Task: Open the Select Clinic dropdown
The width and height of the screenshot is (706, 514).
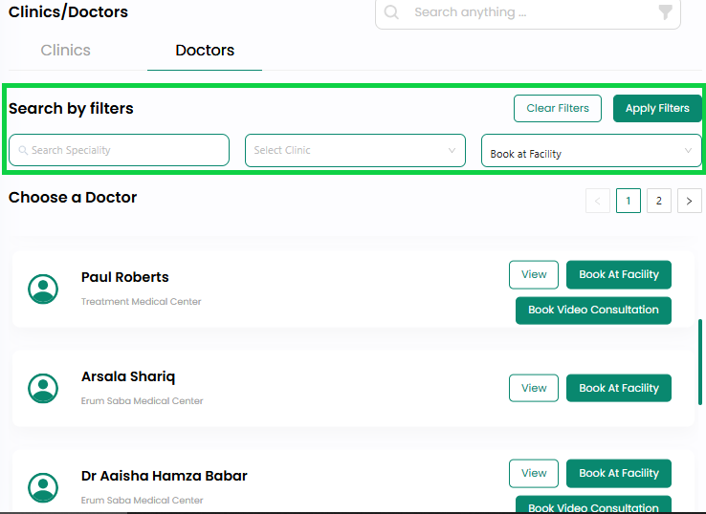Action: click(355, 150)
